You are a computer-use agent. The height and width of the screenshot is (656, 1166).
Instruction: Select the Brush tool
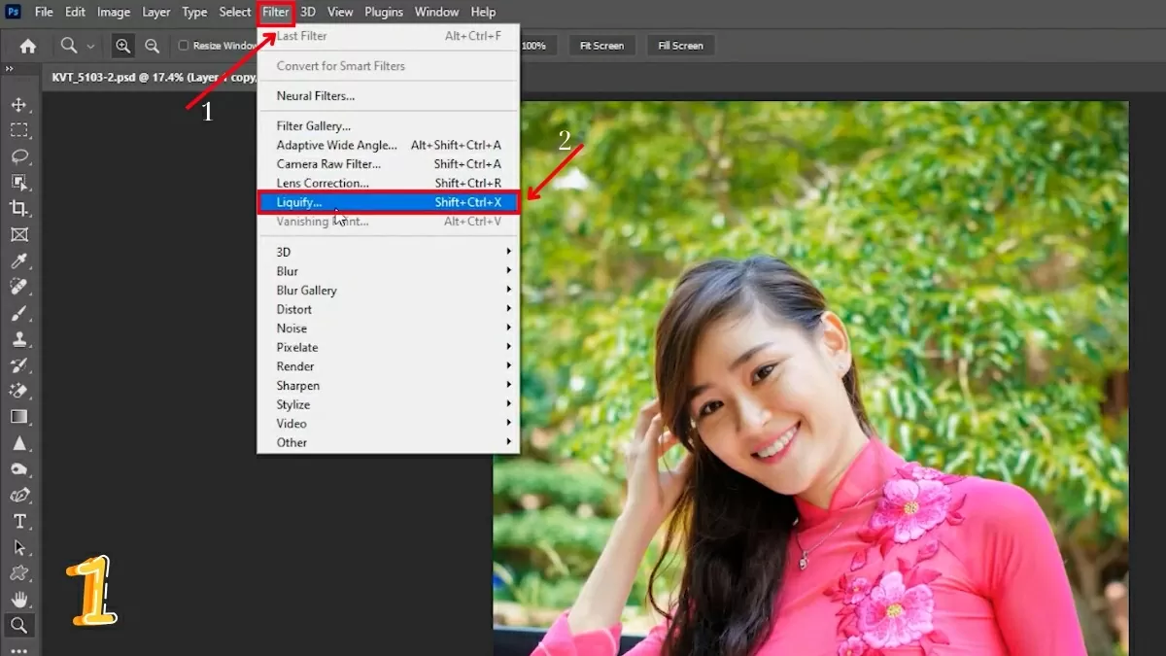tap(18, 313)
